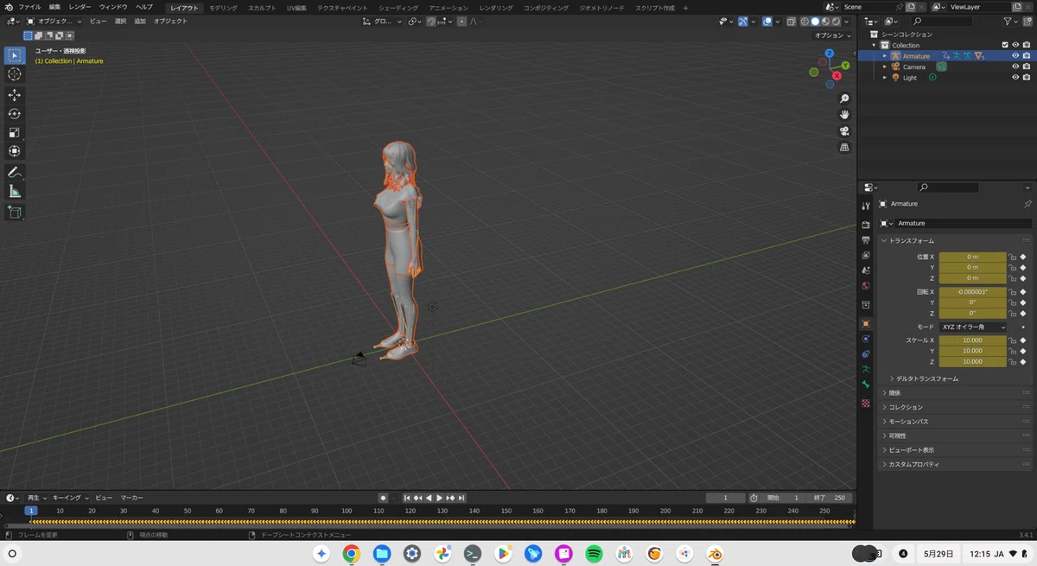Select the Move tool
The image size is (1037, 566).
click(x=14, y=95)
